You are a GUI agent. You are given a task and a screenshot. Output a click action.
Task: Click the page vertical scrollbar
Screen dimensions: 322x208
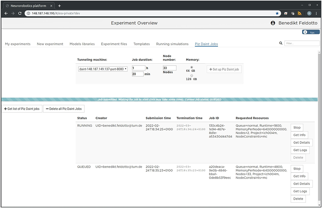pos(319,127)
